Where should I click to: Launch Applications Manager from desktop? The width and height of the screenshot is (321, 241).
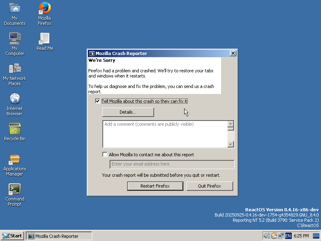pyautogui.click(x=14, y=159)
